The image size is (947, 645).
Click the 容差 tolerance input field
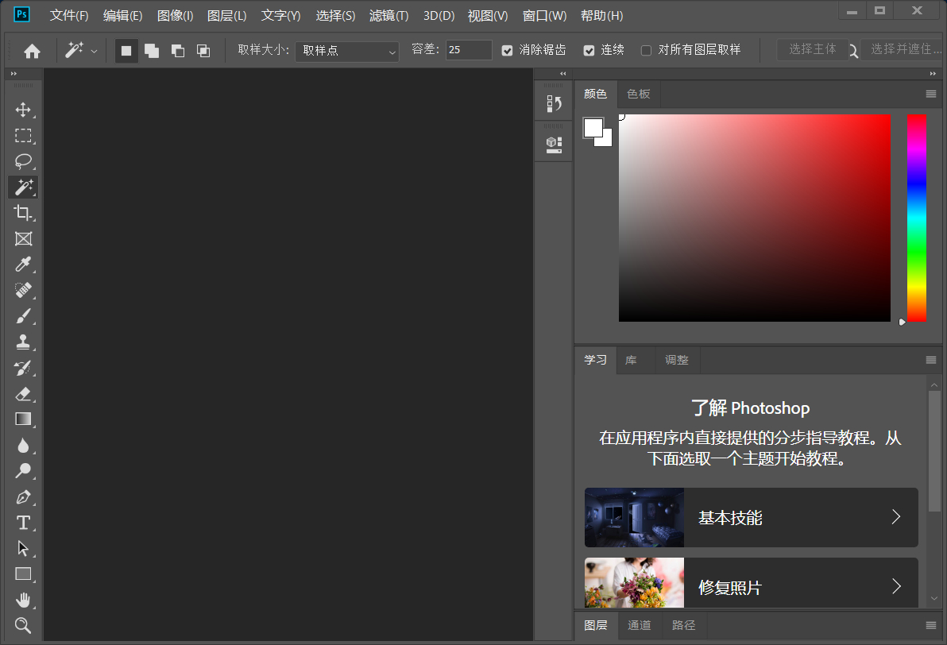tap(469, 50)
